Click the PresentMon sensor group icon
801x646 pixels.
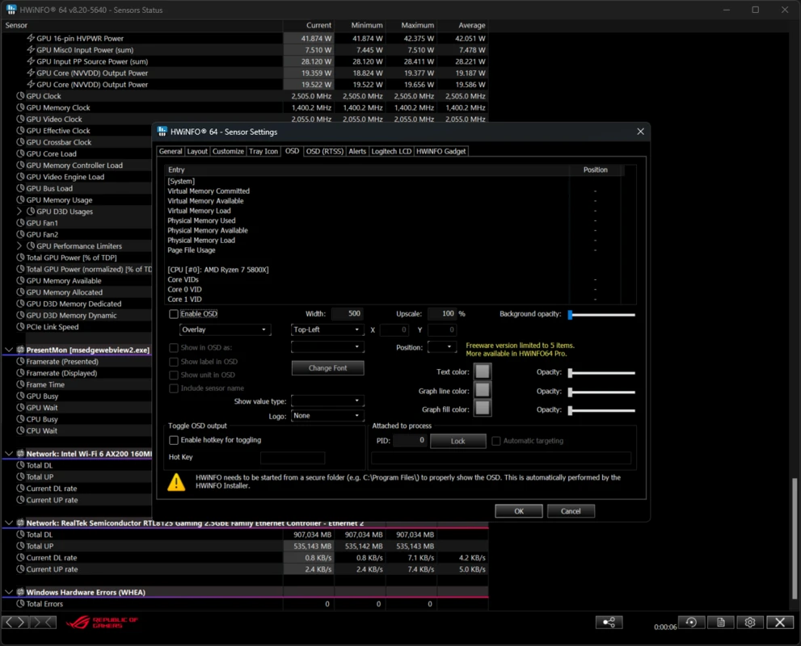pyautogui.click(x=20, y=350)
